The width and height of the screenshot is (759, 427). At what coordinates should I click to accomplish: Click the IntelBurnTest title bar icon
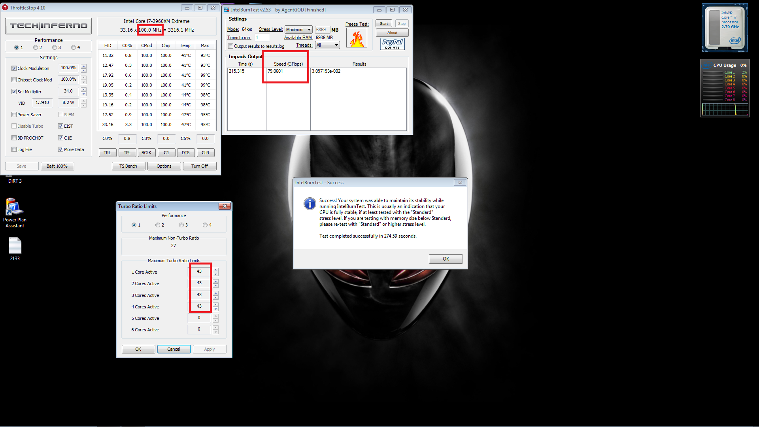click(227, 9)
